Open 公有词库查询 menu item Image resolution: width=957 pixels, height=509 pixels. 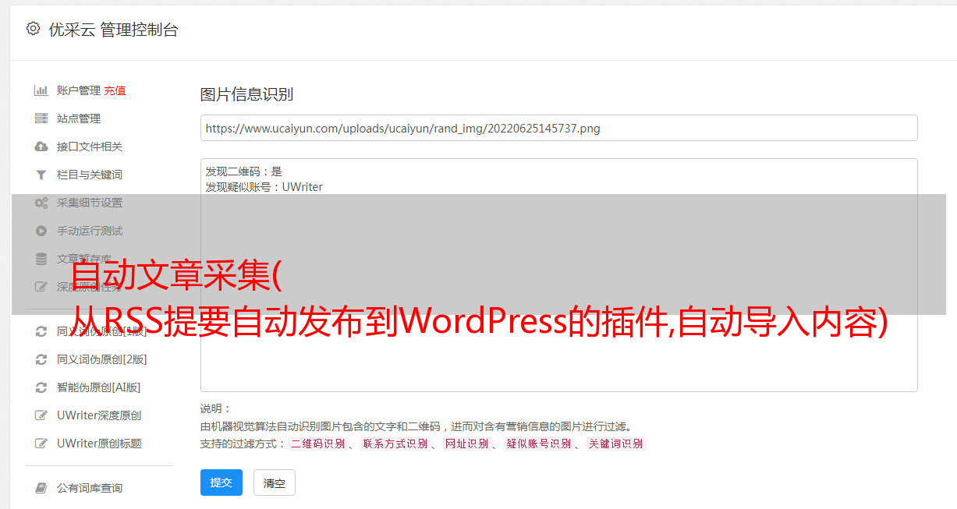(90, 488)
